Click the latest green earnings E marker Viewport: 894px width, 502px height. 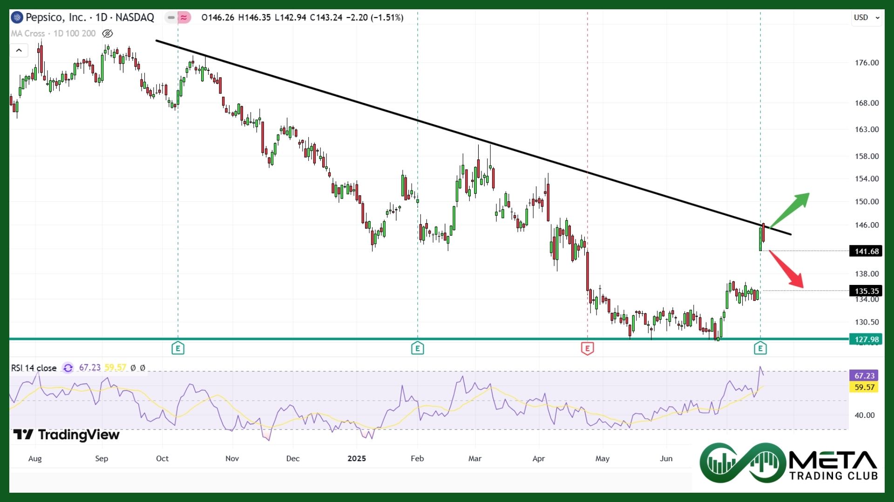point(760,348)
